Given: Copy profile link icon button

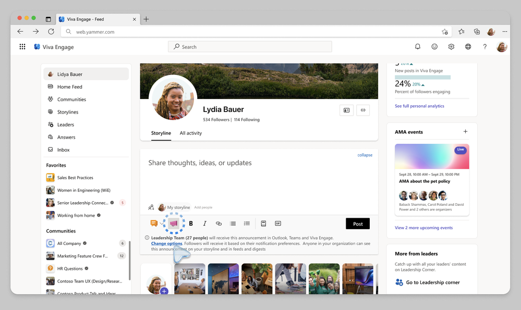Looking at the screenshot, I should 363,110.
